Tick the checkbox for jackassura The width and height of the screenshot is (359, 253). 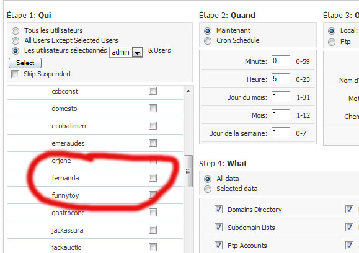click(153, 229)
